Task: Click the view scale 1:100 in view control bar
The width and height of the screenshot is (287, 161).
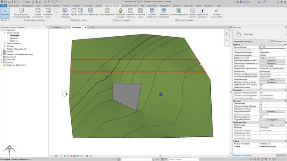Action: click(55, 156)
